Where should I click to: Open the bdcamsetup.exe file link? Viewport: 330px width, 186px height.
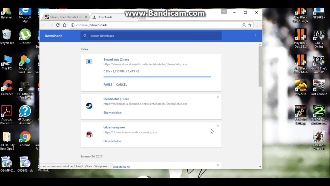(114, 127)
